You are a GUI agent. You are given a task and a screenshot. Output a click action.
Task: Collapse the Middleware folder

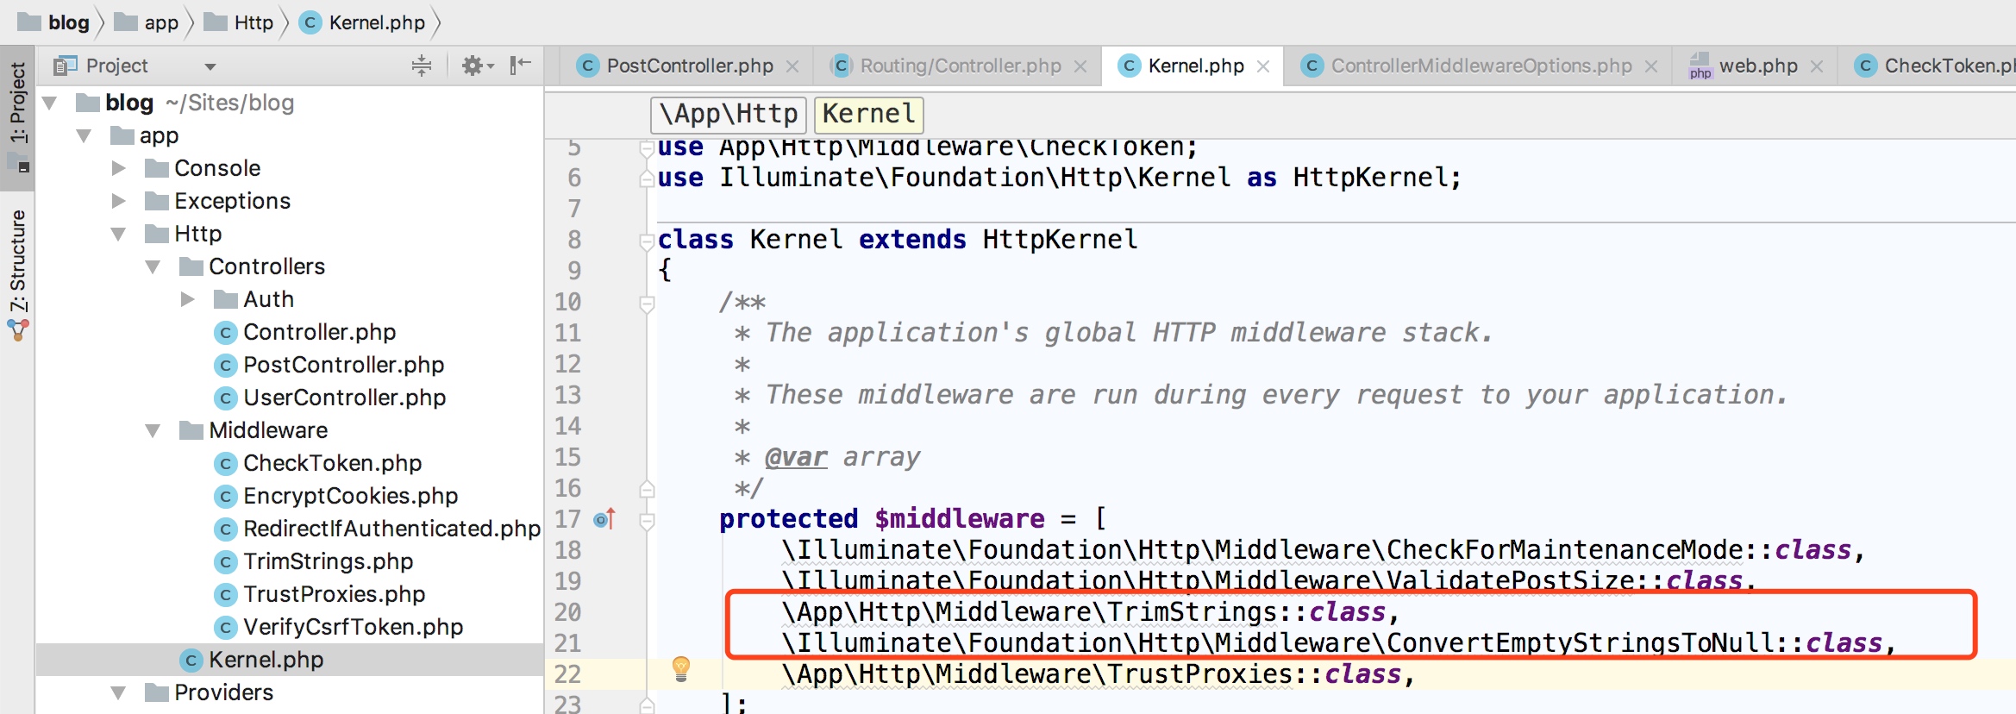tap(153, 431)
